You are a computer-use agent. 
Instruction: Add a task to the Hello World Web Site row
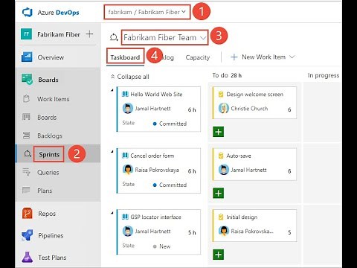coord(219,132)
